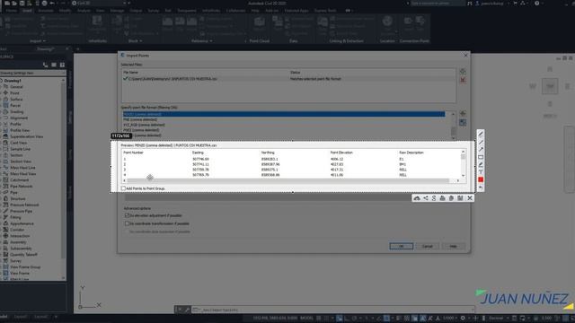Open the Analyze ribbon tab

pyautogui.click(x=84, y=11)
